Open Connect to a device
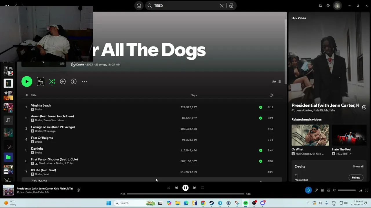 [x=328, y=190]
